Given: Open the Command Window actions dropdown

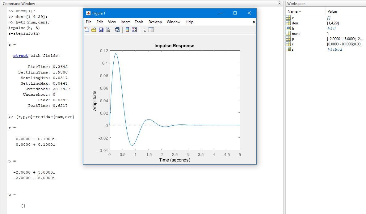Looking at the screenshot, I should click(280, 3).
